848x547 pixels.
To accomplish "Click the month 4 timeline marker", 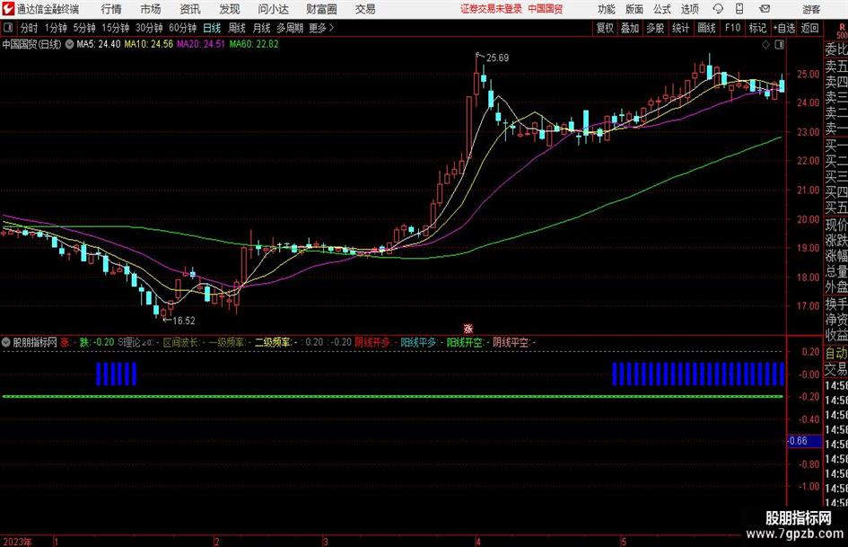I will 478,542.
